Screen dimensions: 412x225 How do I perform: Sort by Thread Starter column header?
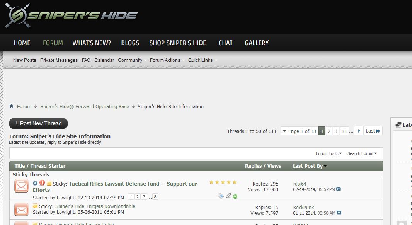[48, 166]
